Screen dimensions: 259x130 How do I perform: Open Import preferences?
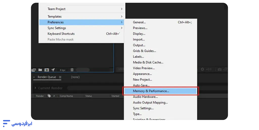161,39
